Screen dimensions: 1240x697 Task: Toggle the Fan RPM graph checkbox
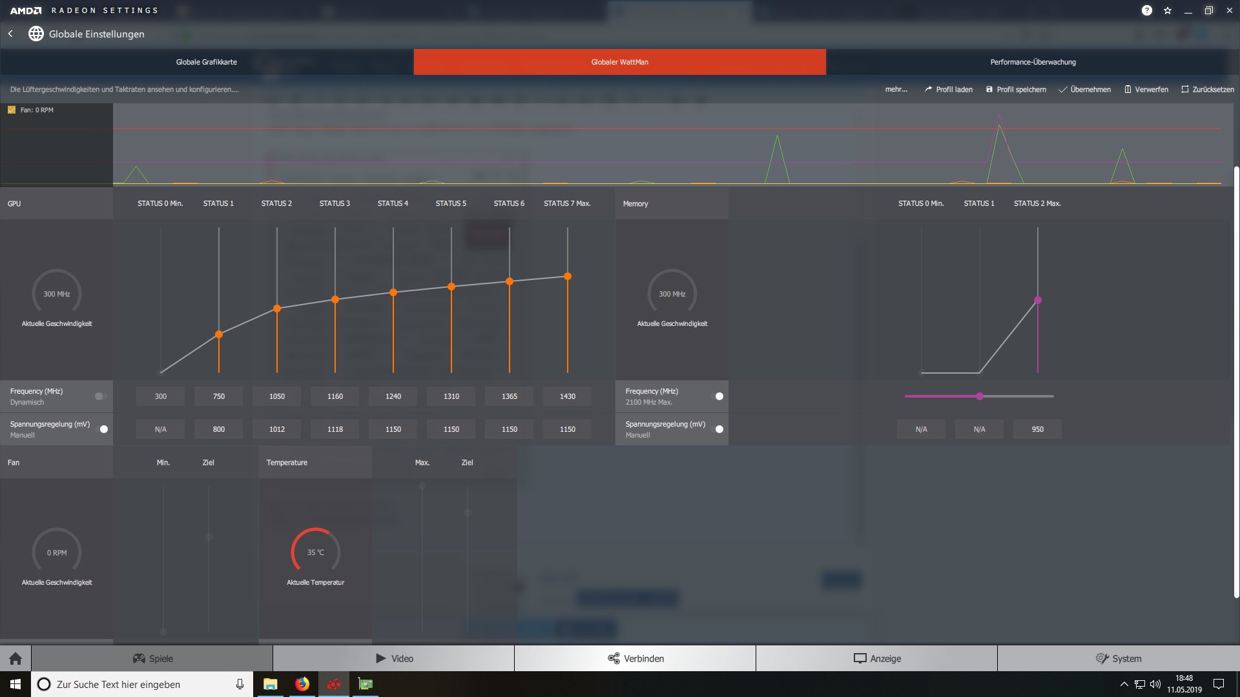point(12,110)
